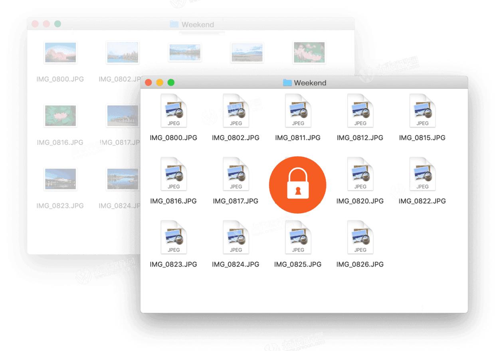Click the IMG_0811.JPG filename label
Screen dimensions: 495x351
click(x=298, y=138)
